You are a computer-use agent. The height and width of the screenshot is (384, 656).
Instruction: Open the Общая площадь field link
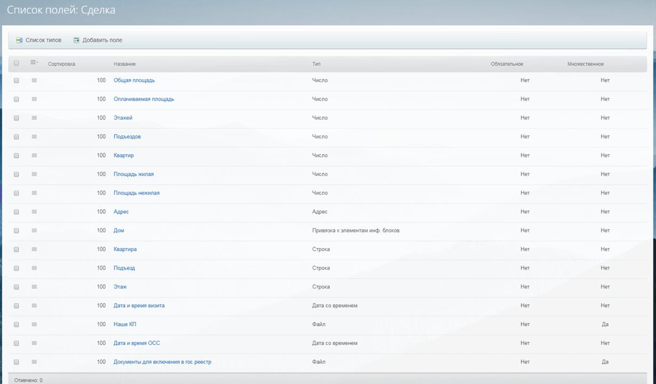[x=134, y=80]
